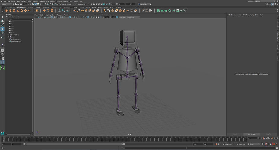The width and height of the screenshot is (279, 150).
Task: Click the sweep mesh star shelf icon
Action: tap(44, 11)
